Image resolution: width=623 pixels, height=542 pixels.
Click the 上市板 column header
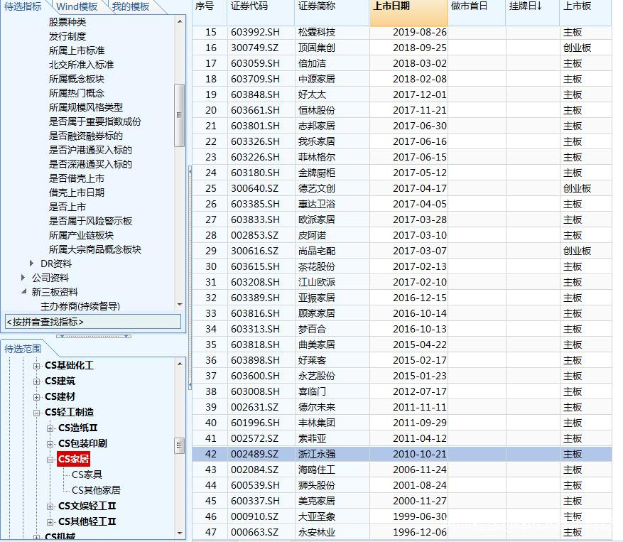pyautogui.click(x=585, y=13)
